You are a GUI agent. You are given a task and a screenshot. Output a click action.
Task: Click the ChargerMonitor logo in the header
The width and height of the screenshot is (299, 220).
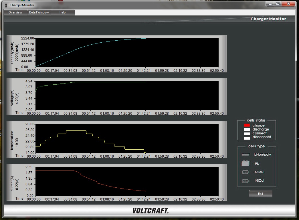(268, 19)
